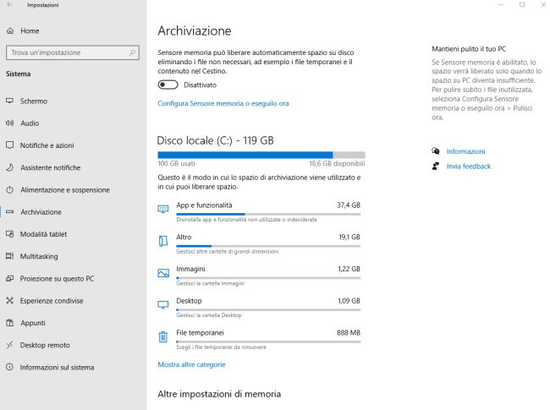Screen dimensions: 550x410
Task: Open Informazioni sul sistema page
Action: point(58,367)
